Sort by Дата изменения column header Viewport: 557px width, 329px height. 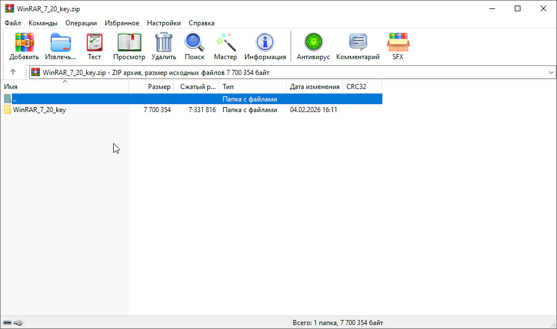click(314, 87)
